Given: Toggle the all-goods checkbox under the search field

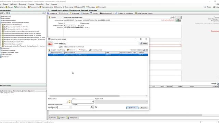Looking at the screenshot, I should tap(60, 47).
